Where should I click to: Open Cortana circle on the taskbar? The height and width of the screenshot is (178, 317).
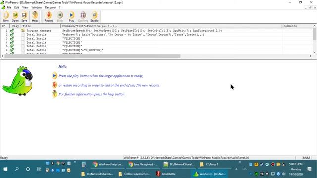(x=28, y=169)
